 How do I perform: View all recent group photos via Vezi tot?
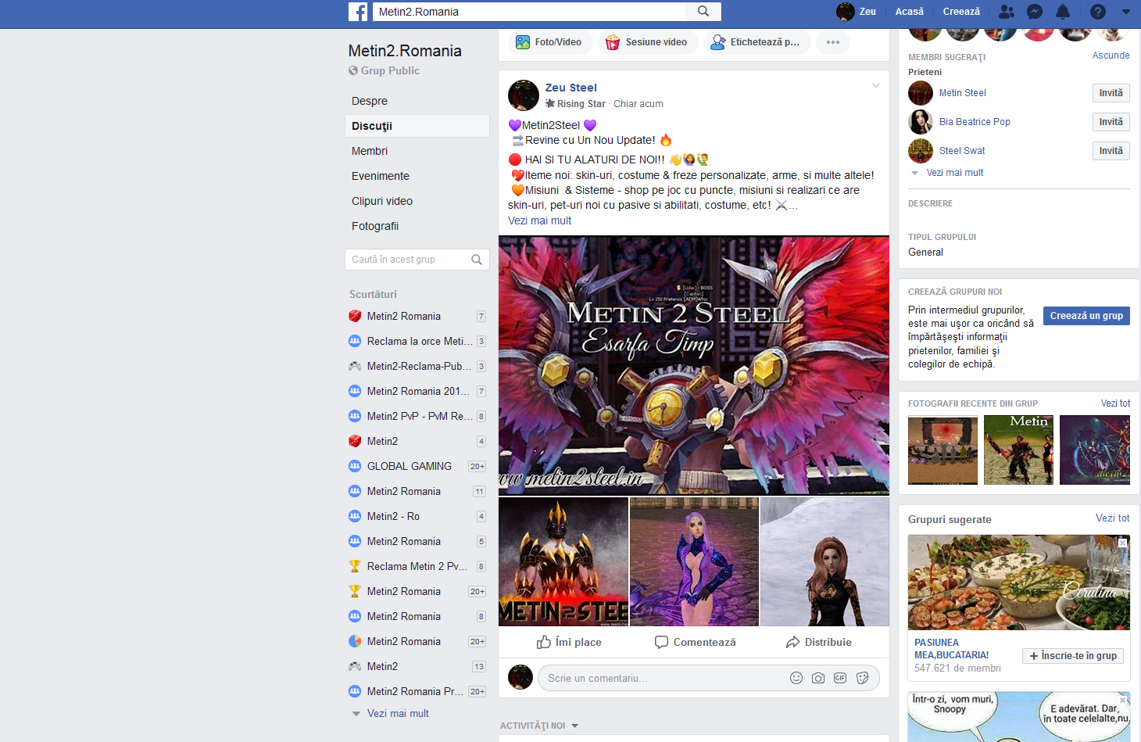1115,403
